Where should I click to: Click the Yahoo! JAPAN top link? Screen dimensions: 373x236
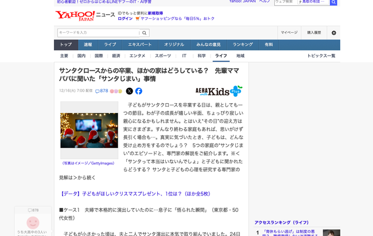242,1
